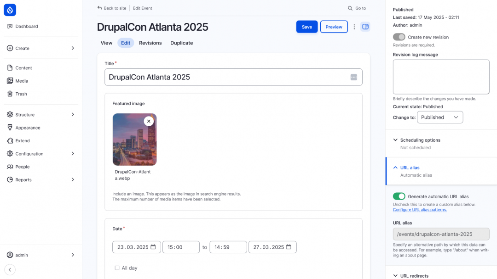Expand the Reports submenu chevron

tap(73, 179)
